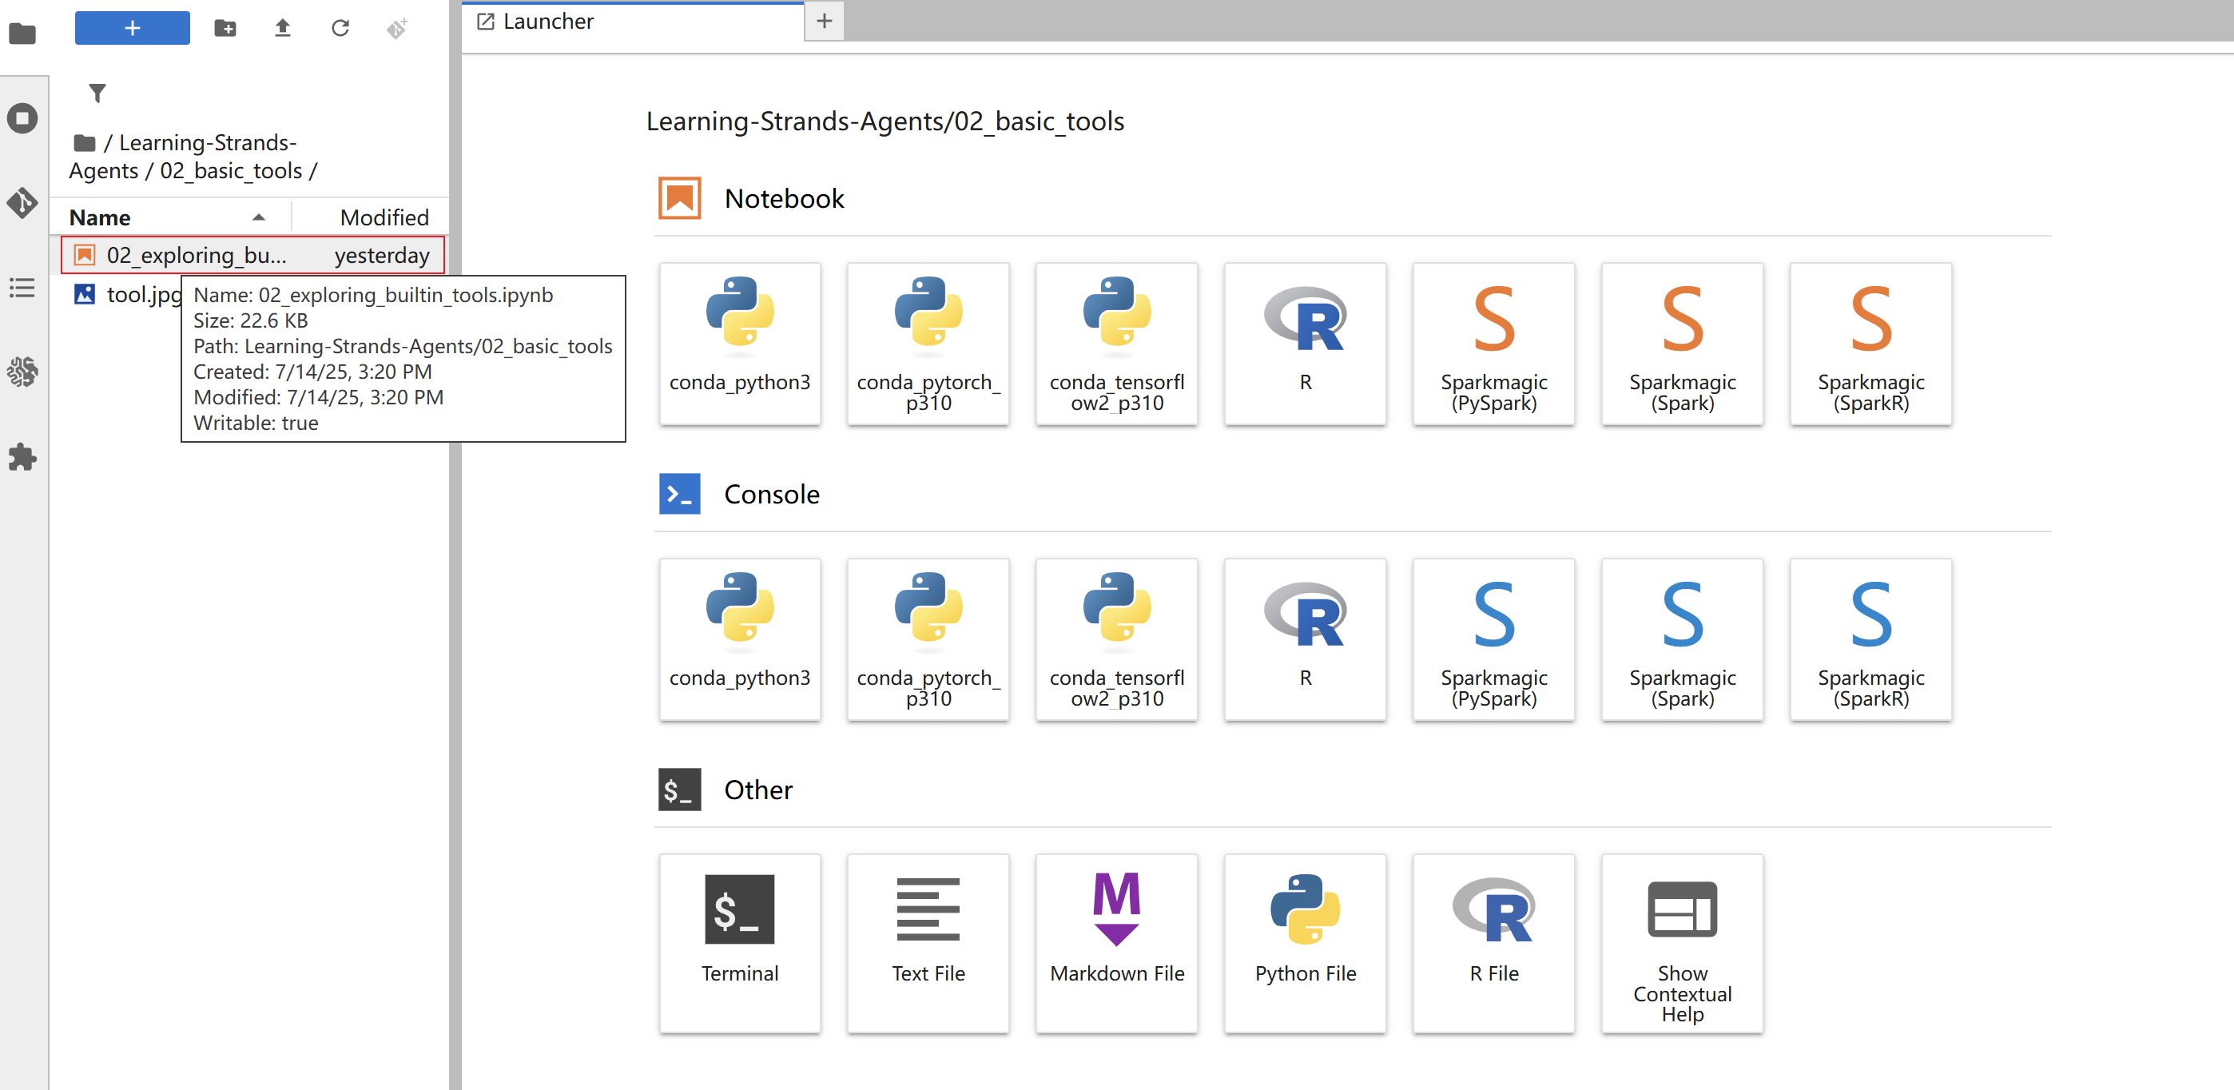2234x1090 pixels.
Task: Click the launcher path Learning-Strands-Agents/02_basic_tools
Action: pos(885,121)
